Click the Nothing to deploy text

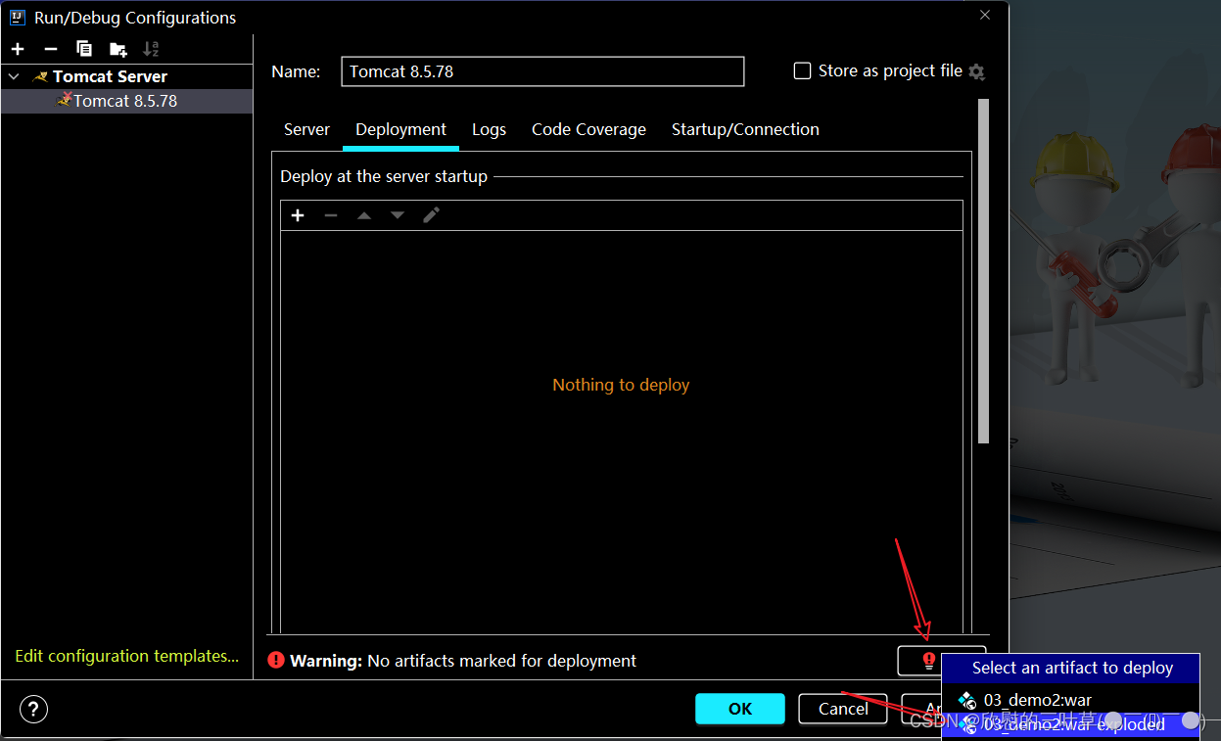(621, 385)
